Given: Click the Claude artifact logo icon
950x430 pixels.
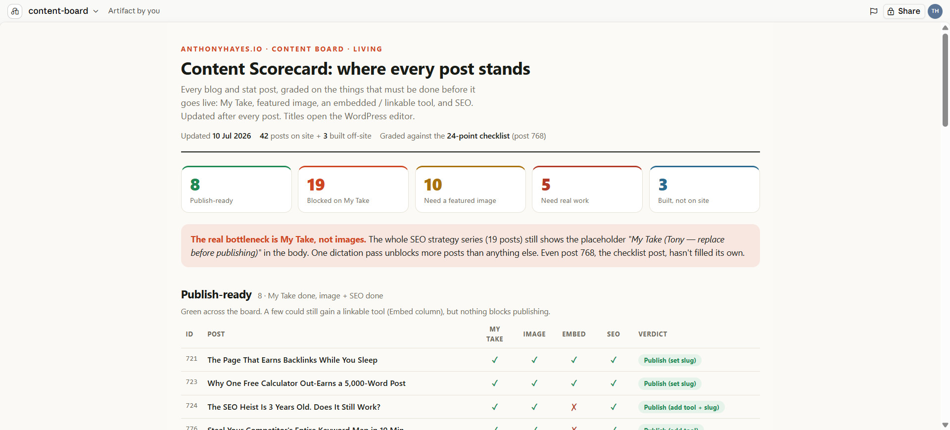Looking at the screenshot, I should pyautogui.click(x=15, y=11).
